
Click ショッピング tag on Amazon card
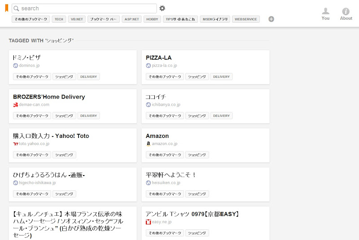pyautogui.click(x=197, y=155)
